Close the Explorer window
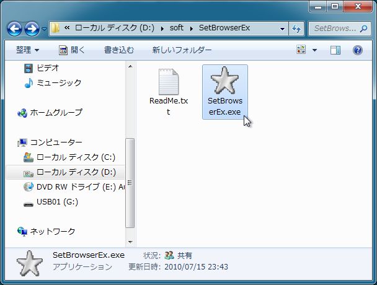 (358, 7)
